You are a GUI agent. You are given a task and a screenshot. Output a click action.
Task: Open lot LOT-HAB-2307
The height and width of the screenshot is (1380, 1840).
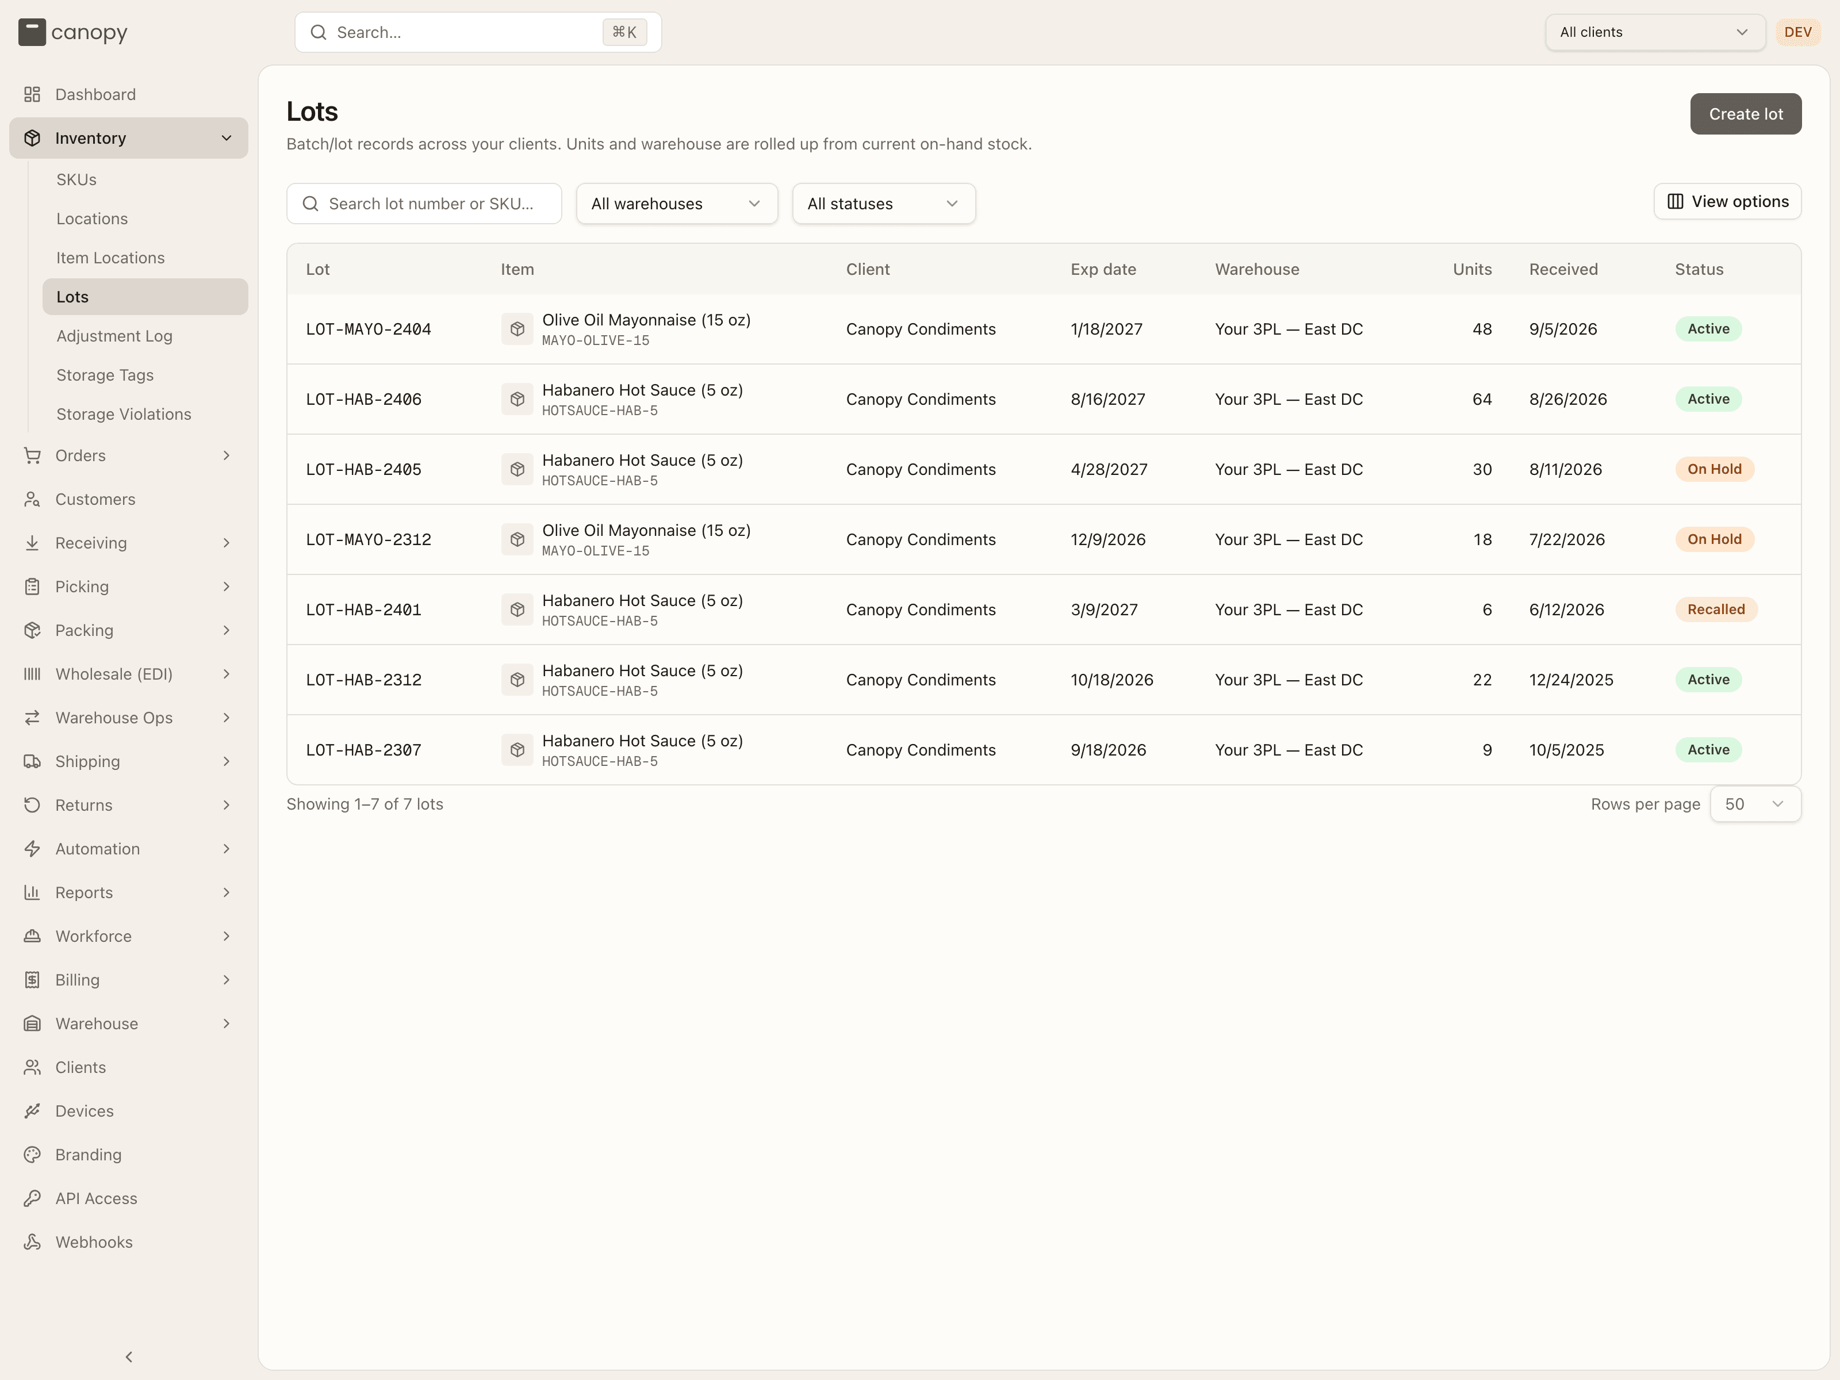363,750
